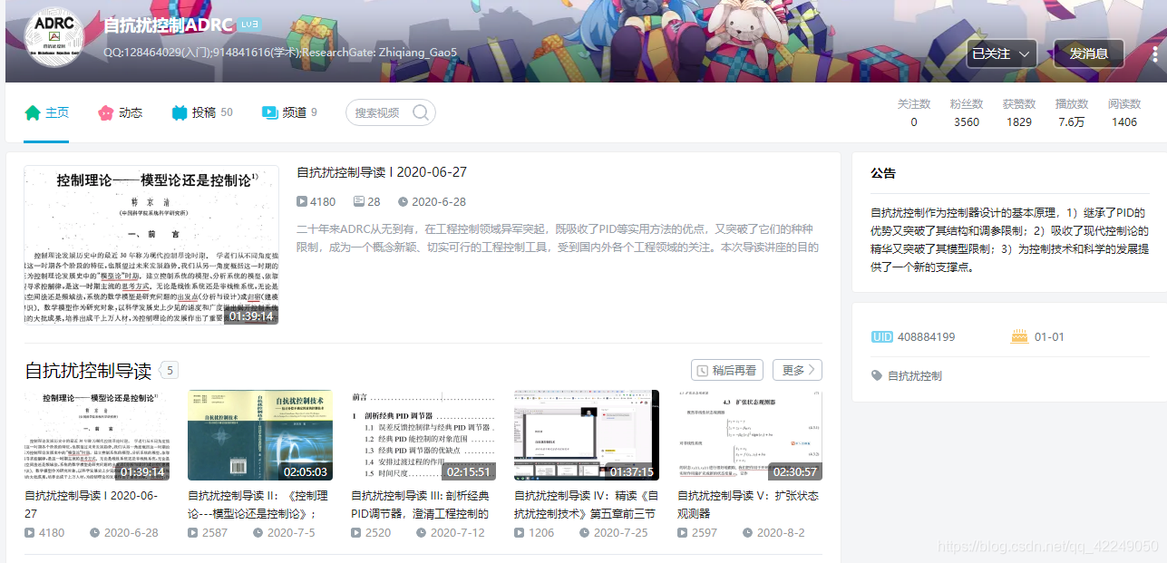Click the tag icon beside 自抗扰控制
This screenshot has width=1167, height=563.
coord(876,375)
